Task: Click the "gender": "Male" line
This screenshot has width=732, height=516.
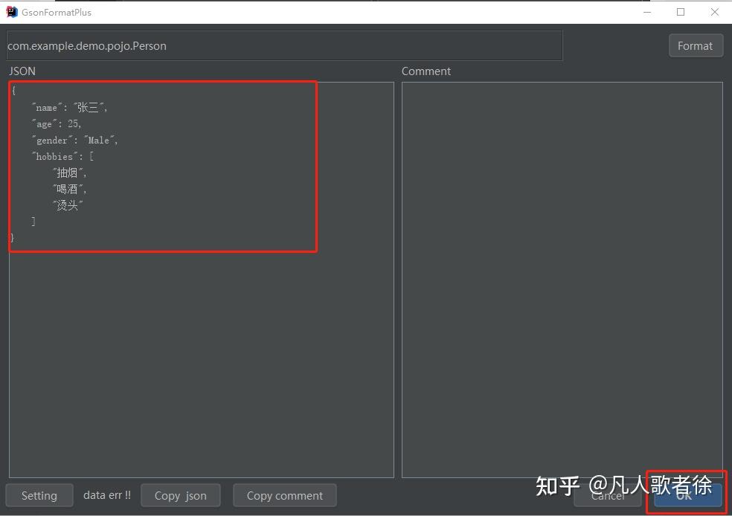Action: tap(74, 140)
